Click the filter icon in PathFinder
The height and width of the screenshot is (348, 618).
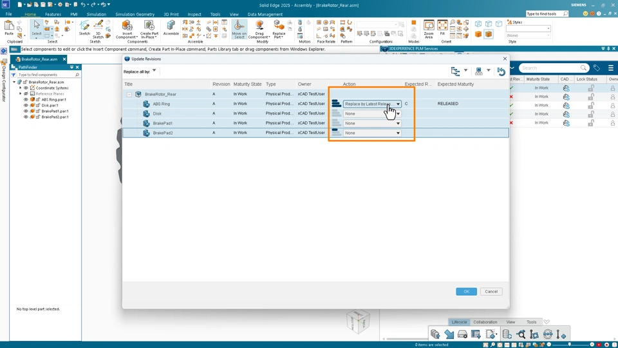[14, 75]
